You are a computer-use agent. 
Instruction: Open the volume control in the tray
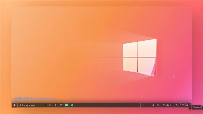[x=148, y=105]
